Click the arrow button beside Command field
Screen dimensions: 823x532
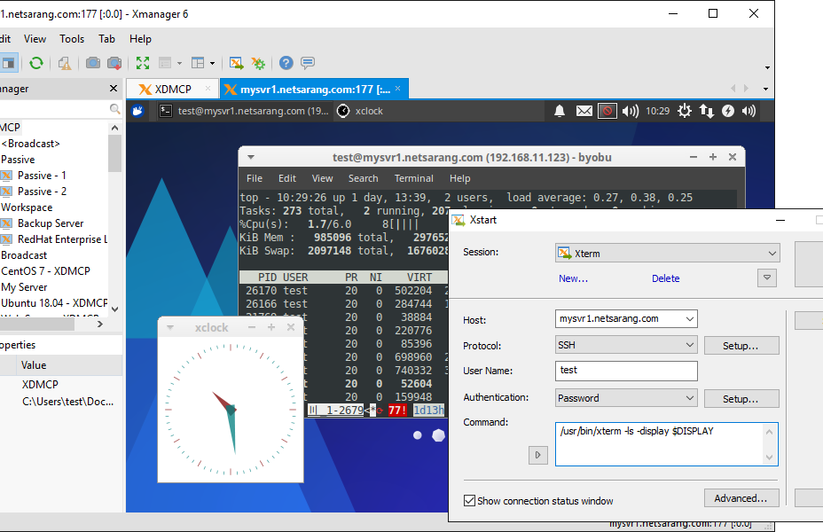click(537, 455)
